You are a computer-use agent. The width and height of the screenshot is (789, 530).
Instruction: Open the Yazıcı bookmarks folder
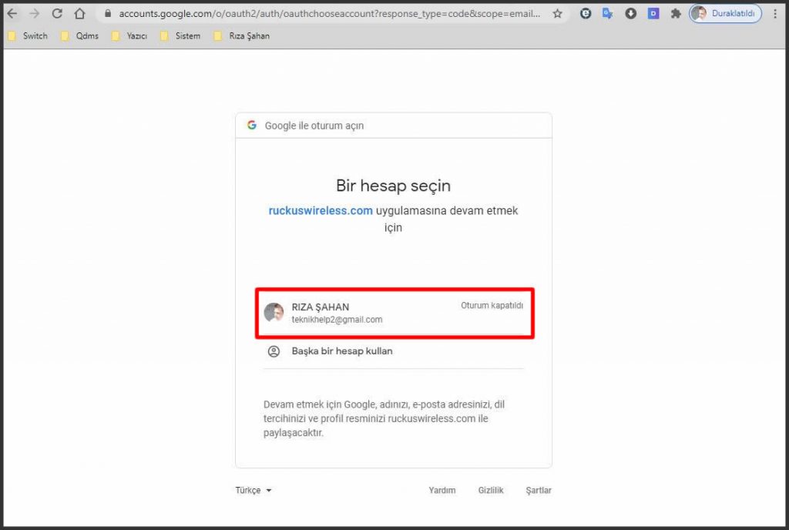pos(129,35)
